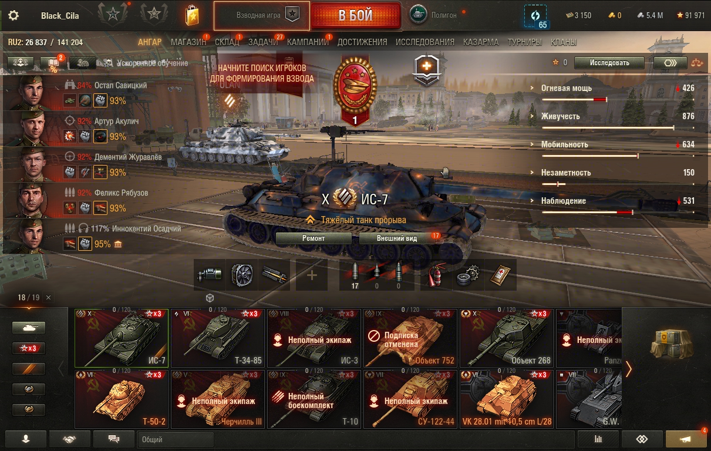Click the empty equipment slot plus icon
Viewport: 711px width, 451px height.
point(312,275)
